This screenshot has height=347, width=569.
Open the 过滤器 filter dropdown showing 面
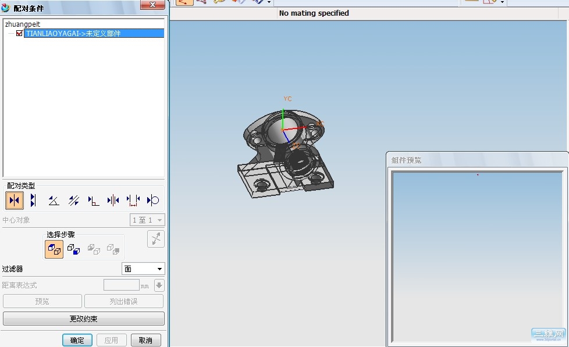point(143,269)
